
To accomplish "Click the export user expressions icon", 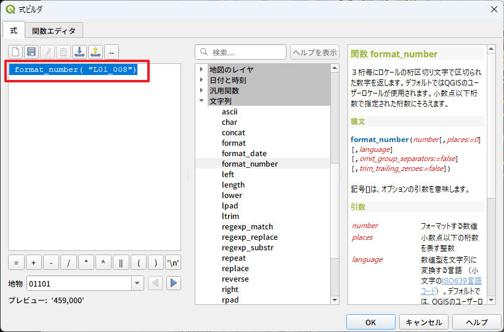I will (x=96, y=52).
